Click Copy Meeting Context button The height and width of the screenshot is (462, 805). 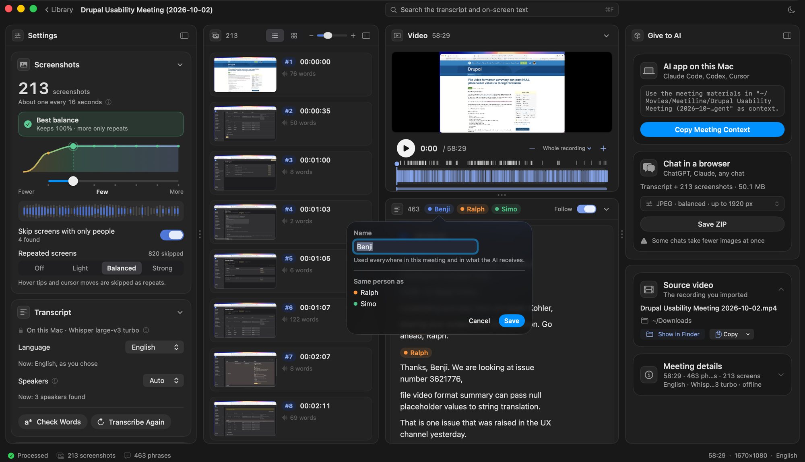[712, 129]
